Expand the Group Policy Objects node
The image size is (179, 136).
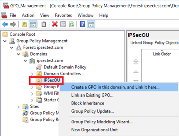(32, 87)
